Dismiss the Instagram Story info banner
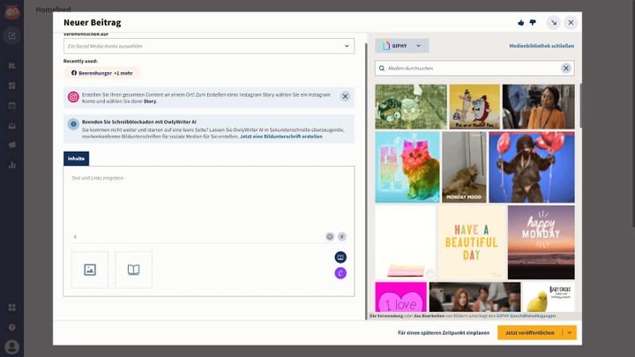 (x=345, y=96)
